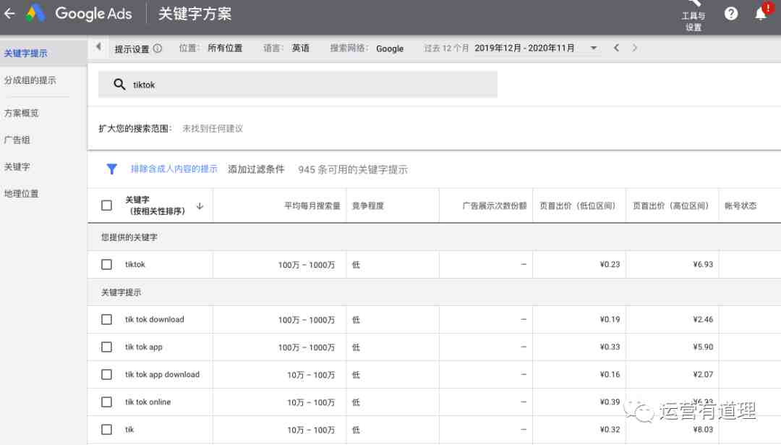Click the ¥0.23 bid value
781x445 pixels.
coord(610,264)
